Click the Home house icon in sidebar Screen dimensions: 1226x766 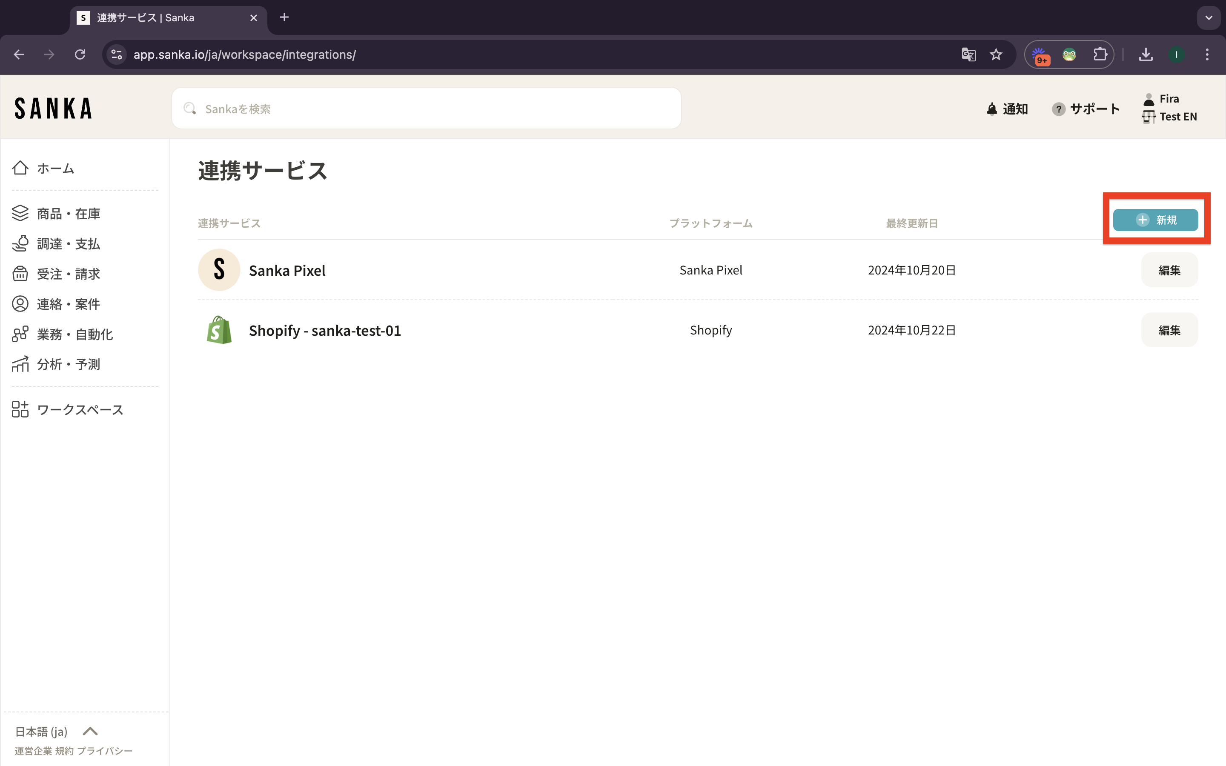point(20,168)
